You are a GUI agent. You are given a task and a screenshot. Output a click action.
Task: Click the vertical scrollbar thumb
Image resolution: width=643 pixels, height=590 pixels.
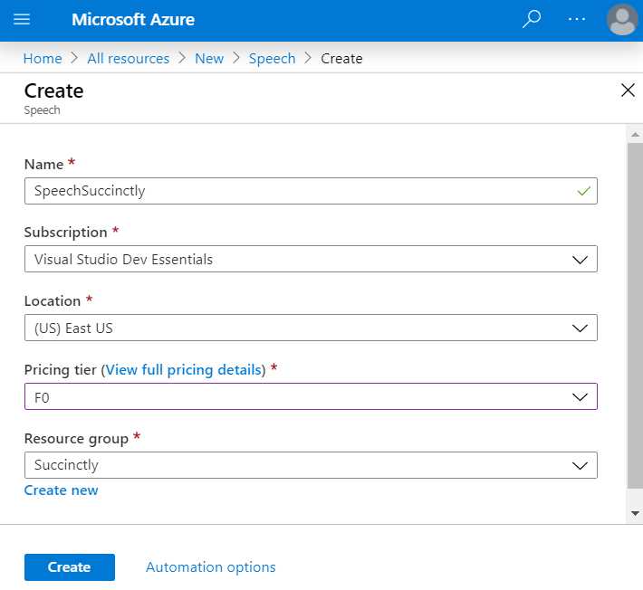pos(635,316)
